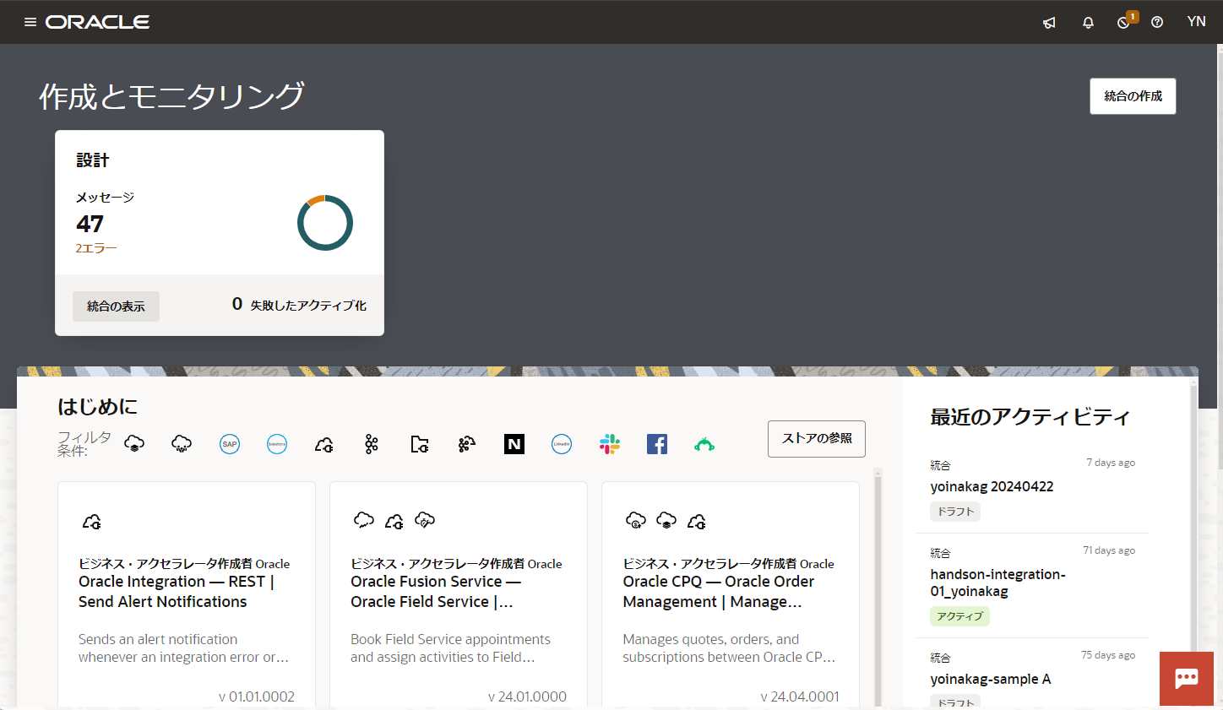Filter by the Facebook icon
1223x710 pixels.
coord(657,444)
